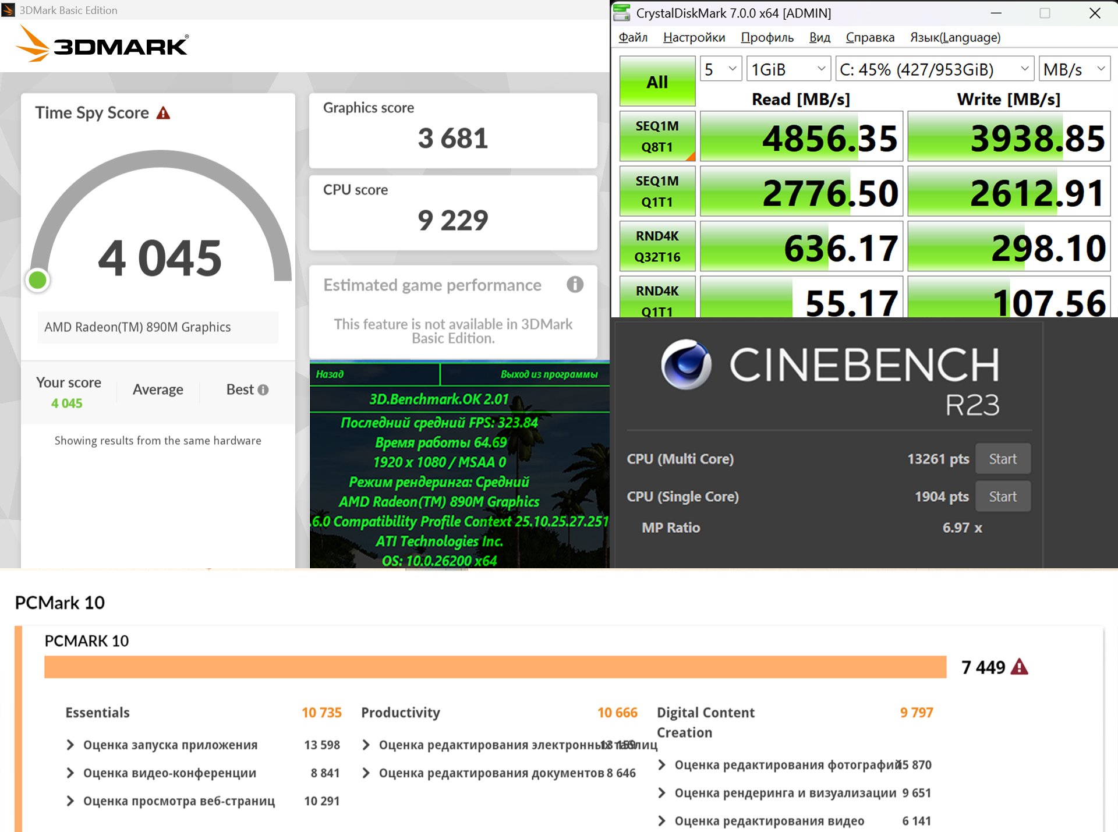Open the Настройки menu
Image resolution: width=1118 pixels, height=832 pixels.
tap(694, 37)
